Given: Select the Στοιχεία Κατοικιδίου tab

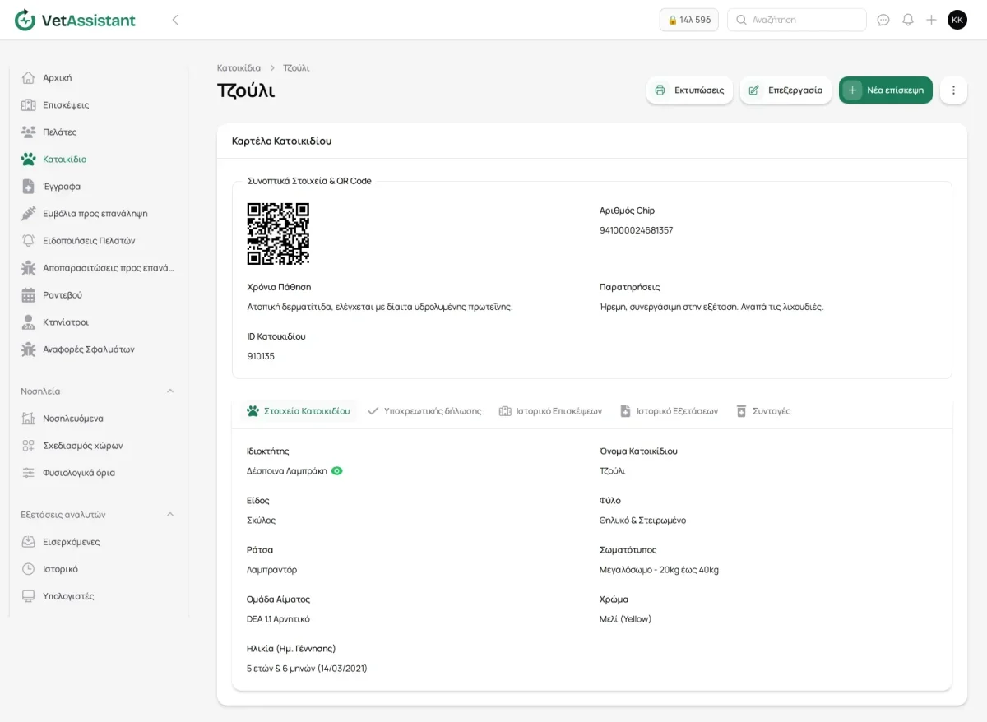Looking at the screenshot, I should (x=299, y=410).
